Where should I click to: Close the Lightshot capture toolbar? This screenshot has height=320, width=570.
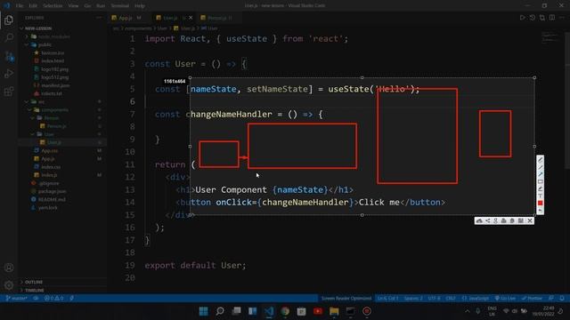tap(530, 220)
